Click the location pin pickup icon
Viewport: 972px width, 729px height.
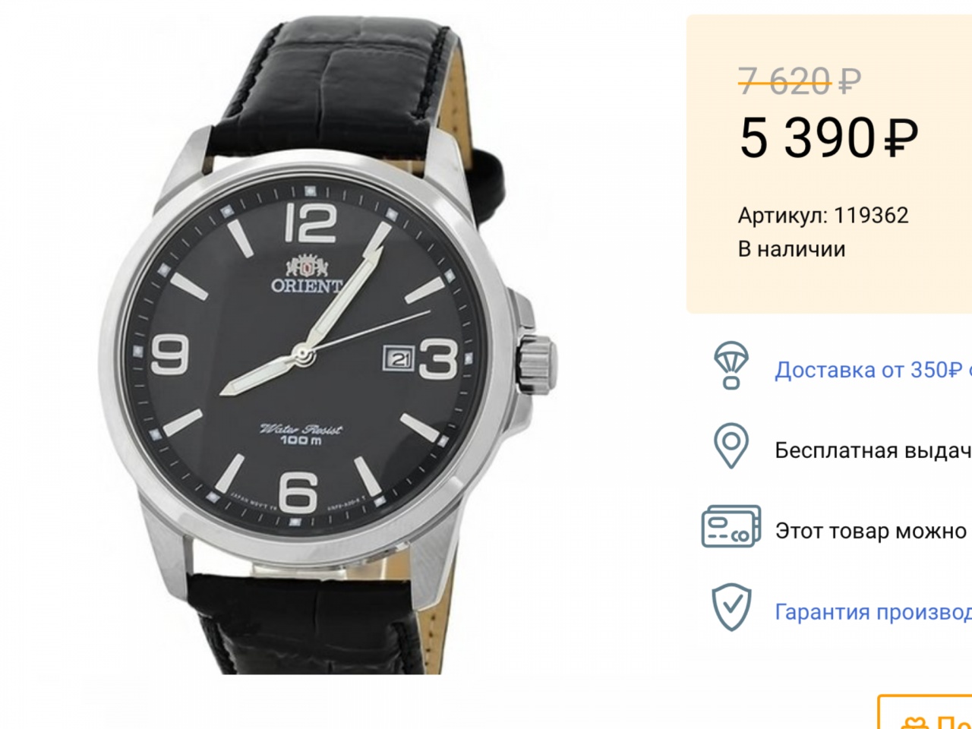pos(731,446)
